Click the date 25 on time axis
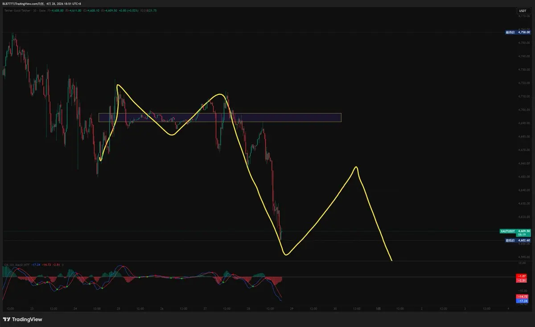This screenshot has height=327, width=535. [119, 308]
